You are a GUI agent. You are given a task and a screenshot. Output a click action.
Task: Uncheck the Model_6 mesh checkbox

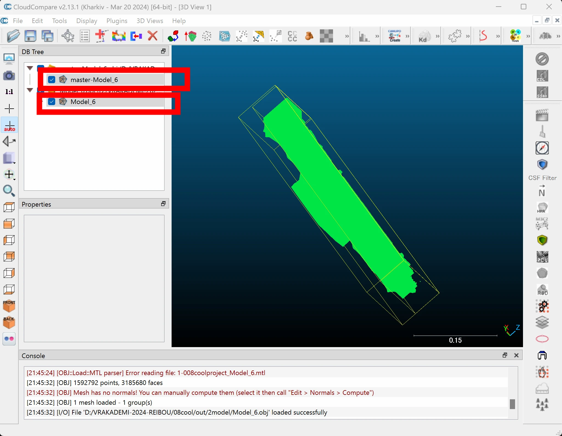(52, 102)
